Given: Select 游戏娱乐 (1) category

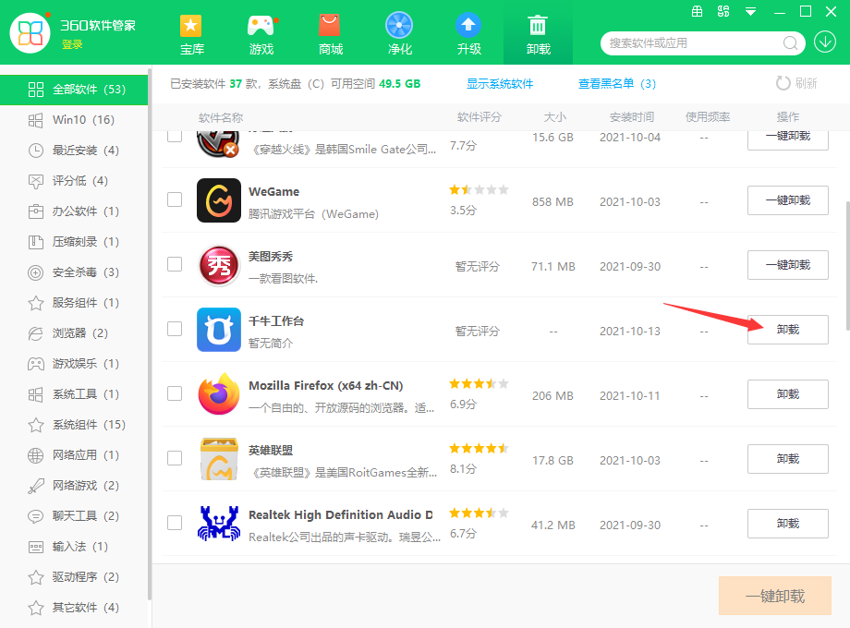Looking at the screenshot, I should pyautogui.click(x=74, y=364).
